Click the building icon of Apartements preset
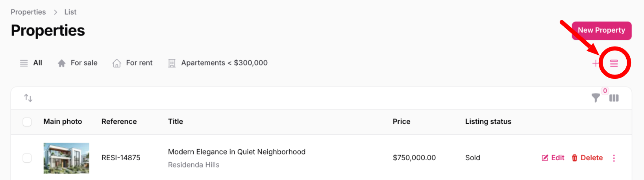The image size is (644, 180). pyautogui.click(x=172, y=63)
